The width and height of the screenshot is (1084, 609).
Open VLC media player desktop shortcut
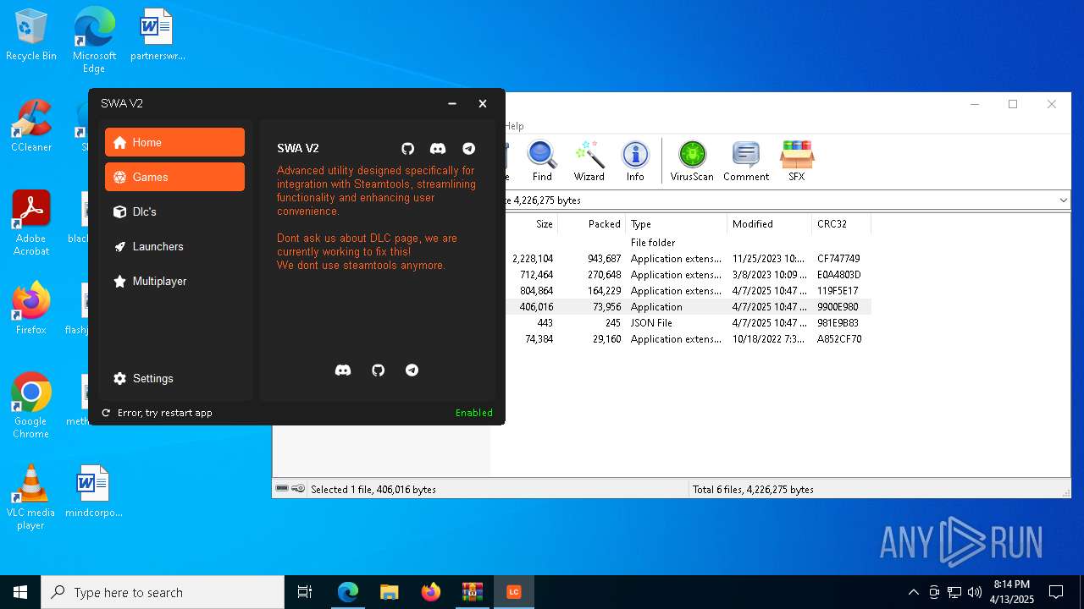click(31, 497)
